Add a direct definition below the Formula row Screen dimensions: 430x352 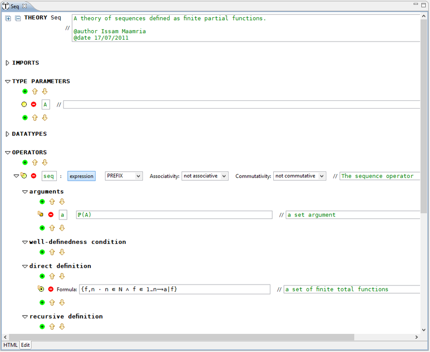tap(42, 302)
